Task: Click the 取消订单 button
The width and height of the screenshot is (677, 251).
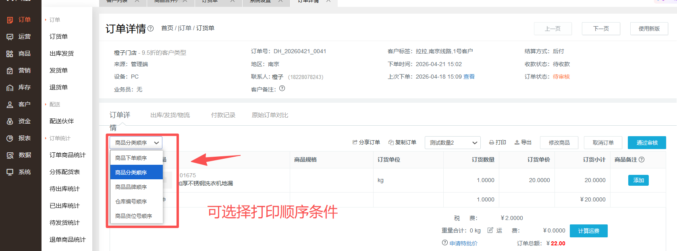Action: coord(603,143)
